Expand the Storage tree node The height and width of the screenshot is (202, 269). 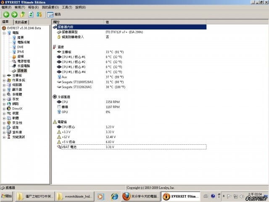click(4, 99)
